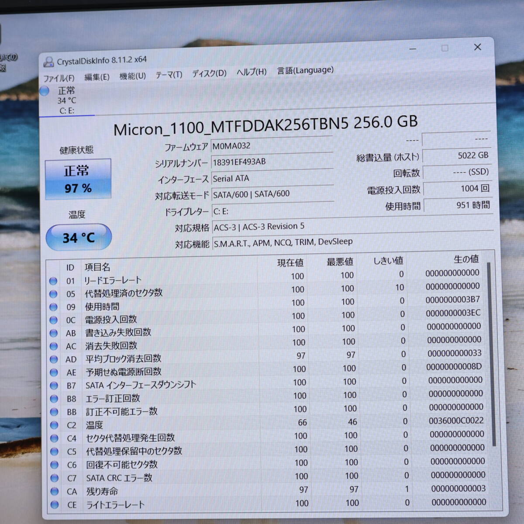Click status dot for AE 予期せぬ電源断回数
Screen dimensions: 524x524
(54, 372)
